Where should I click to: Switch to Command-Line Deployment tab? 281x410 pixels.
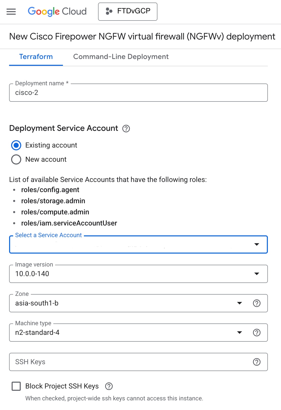click(121, 57)
